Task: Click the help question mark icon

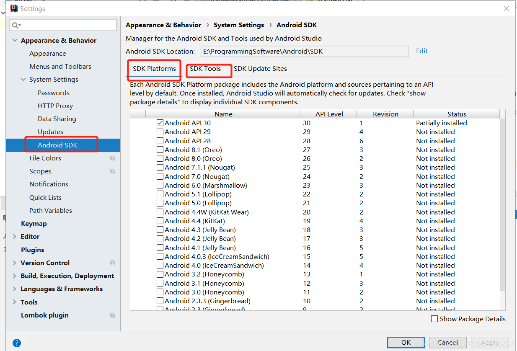Action: pos(17,343)
